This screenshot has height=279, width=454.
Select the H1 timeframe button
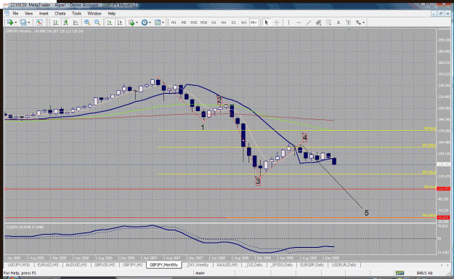[x=214, y=23]
